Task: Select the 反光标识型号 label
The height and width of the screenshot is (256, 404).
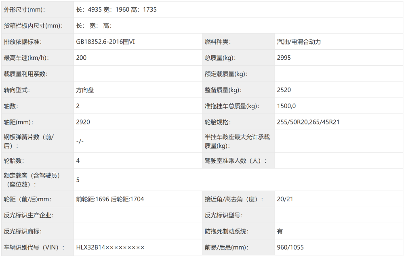Action: (x=224, y=215)
